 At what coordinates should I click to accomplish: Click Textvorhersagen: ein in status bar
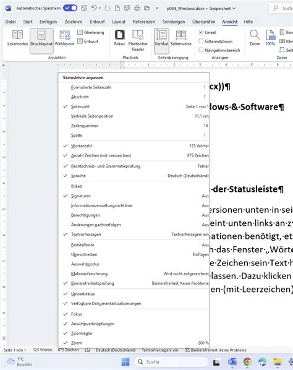[x=160, y=350]
